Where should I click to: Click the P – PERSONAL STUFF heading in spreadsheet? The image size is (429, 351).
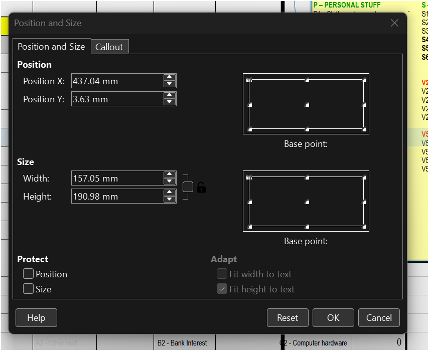pyautogui.click(x=347, y=5)
